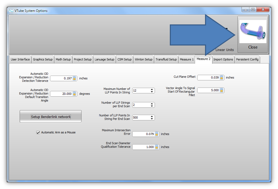Open calculator for Vector Angle rectangular fillet
The height and width of the screenshot is (189, 278).
[x=222, y=90]
